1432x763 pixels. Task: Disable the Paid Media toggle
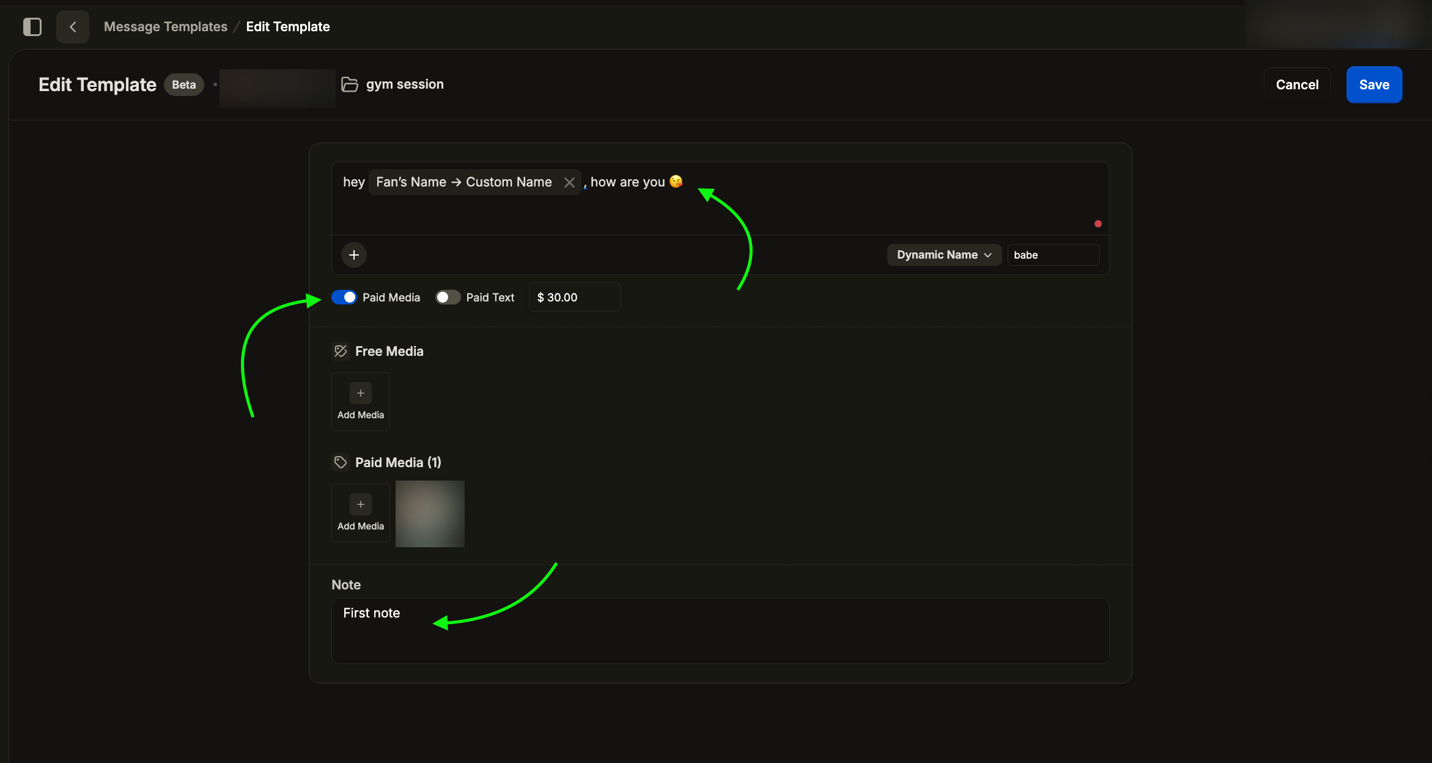click(344, 297)
